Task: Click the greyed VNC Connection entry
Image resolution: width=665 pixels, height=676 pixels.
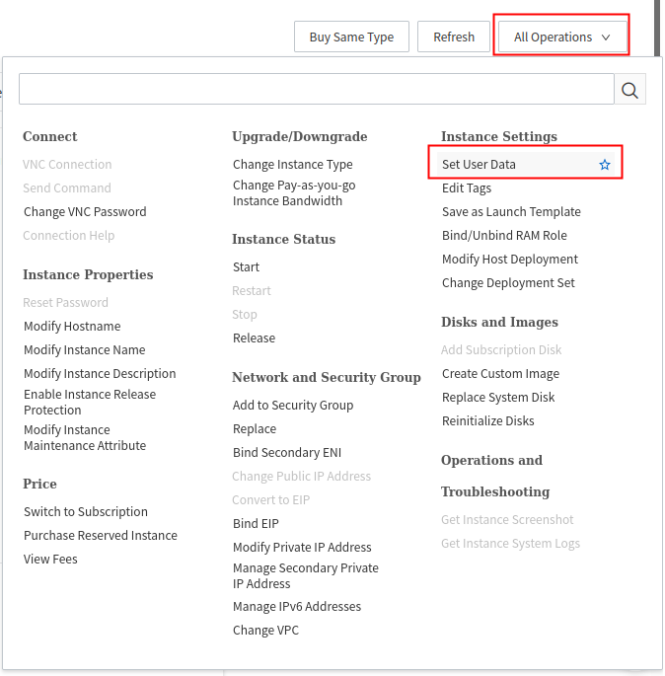Action: (x=67, y=164)
